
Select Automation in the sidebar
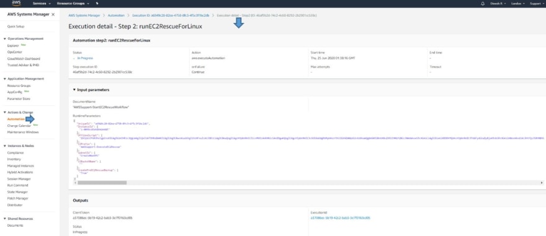pyautogui.click(x=16, y=119)
